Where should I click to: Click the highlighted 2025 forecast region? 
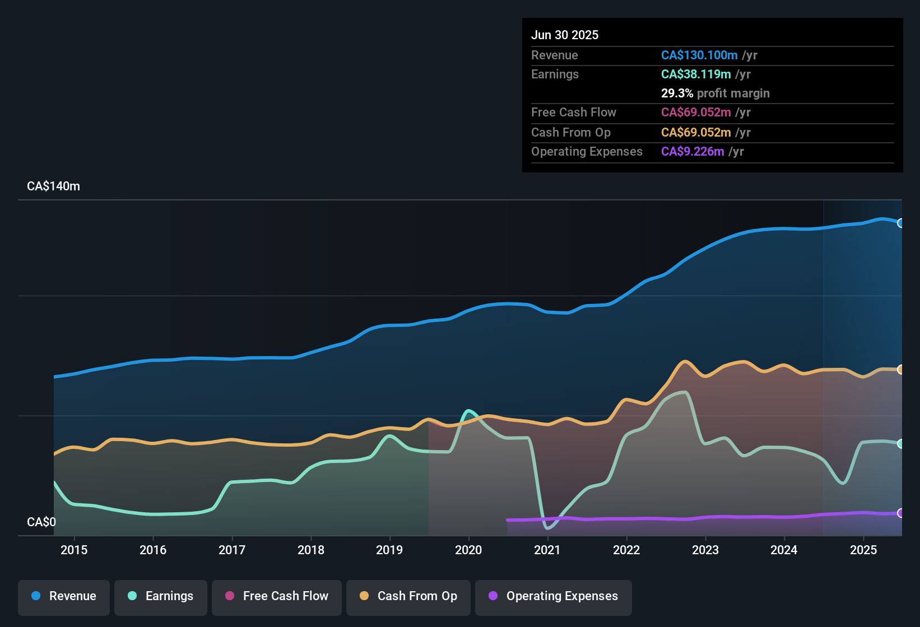pos(863,364)
